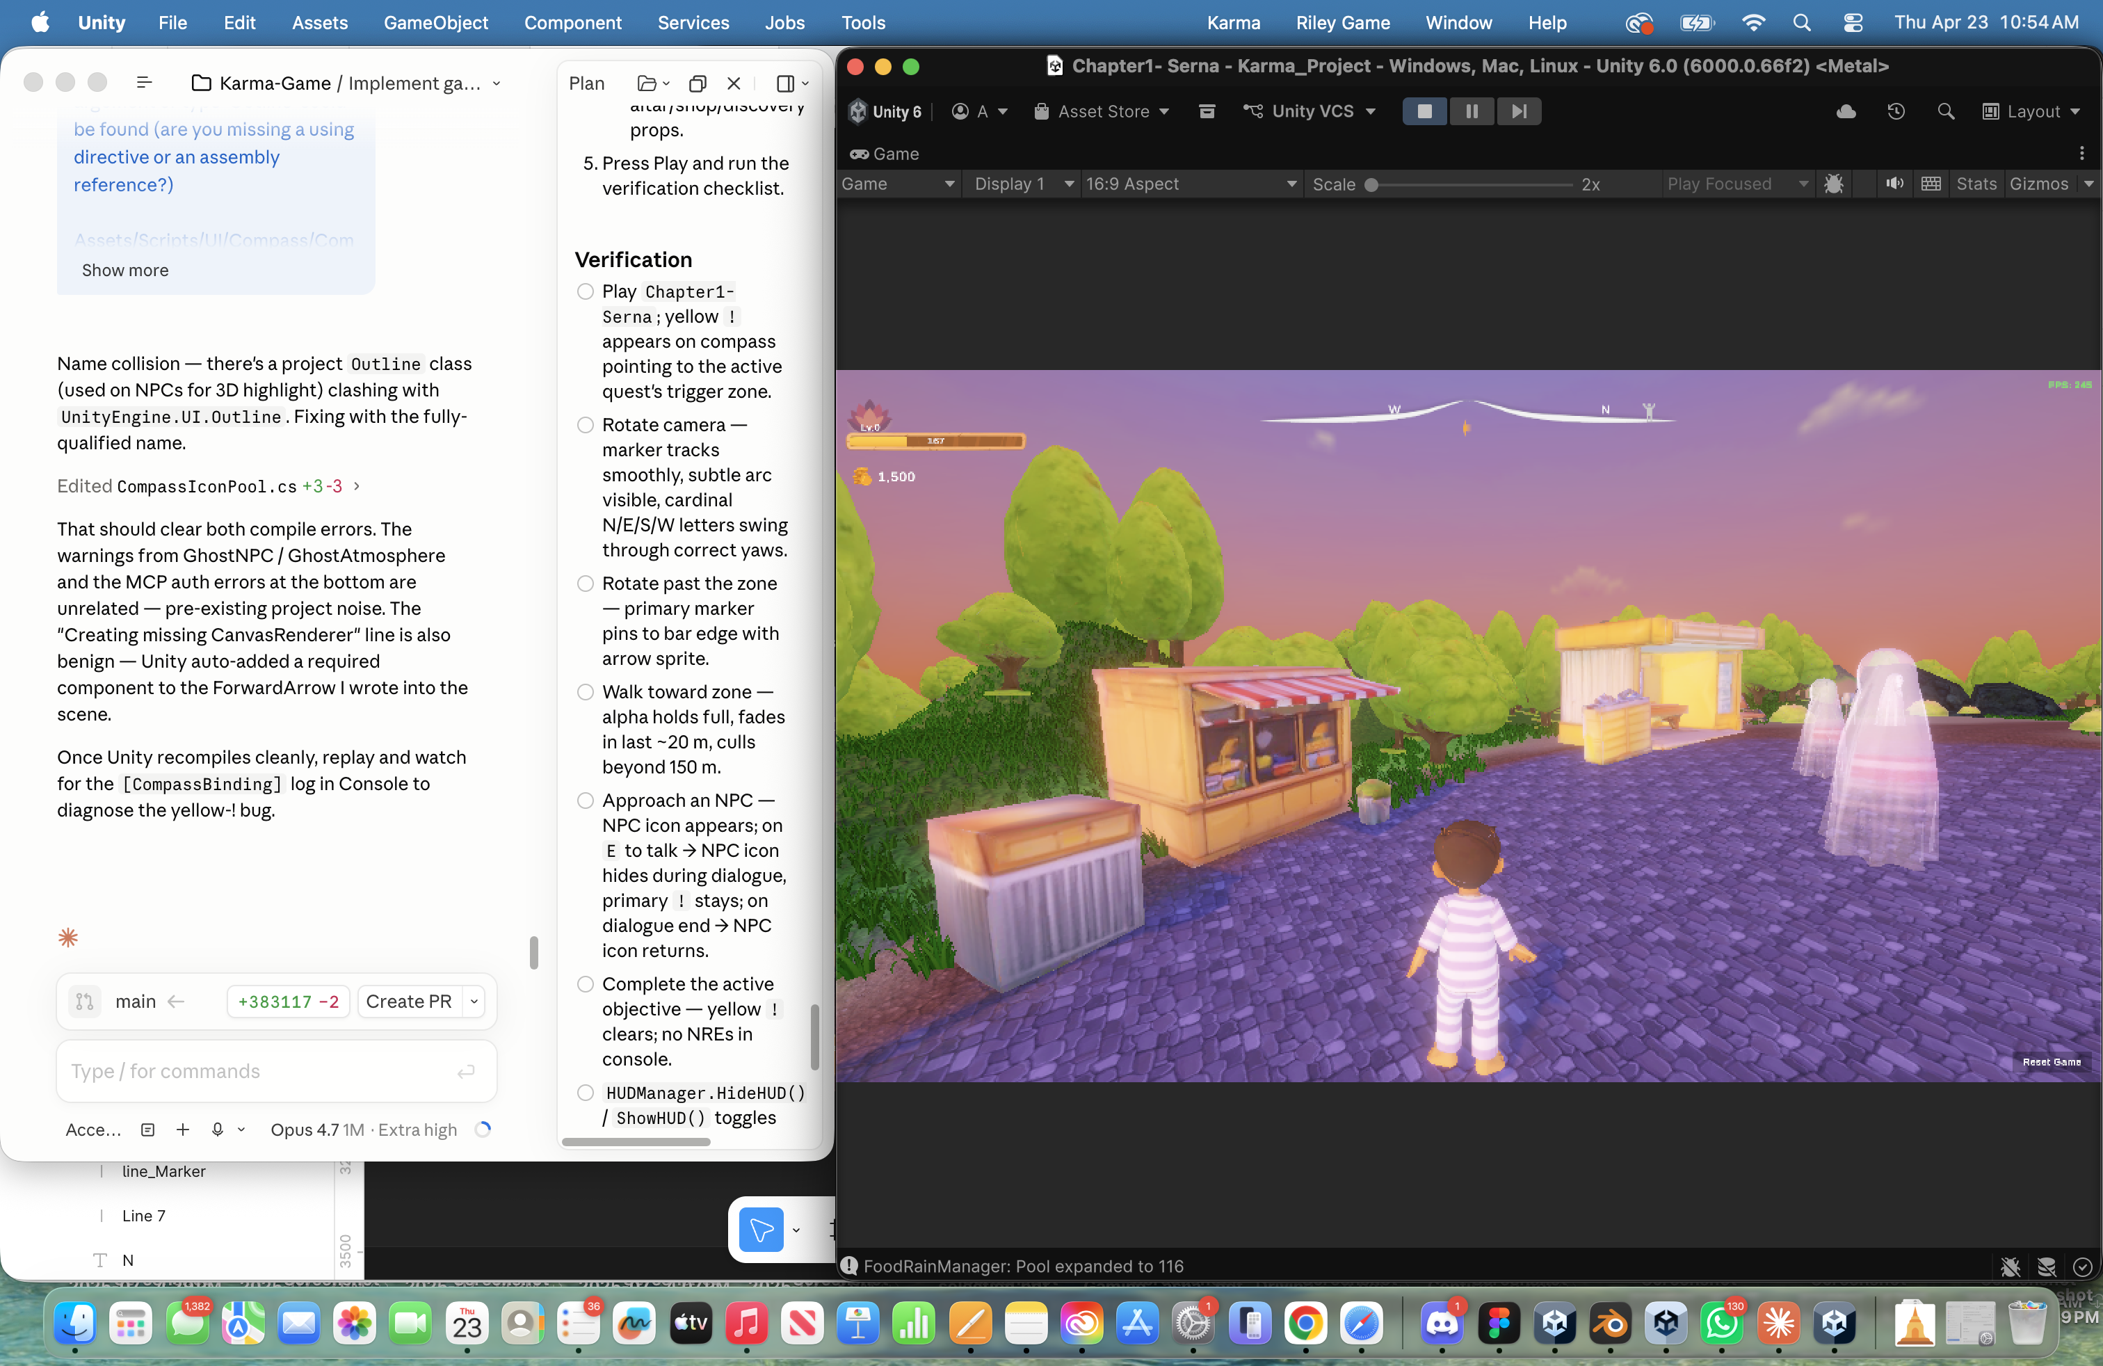Open Unity toolbar search icon
Screen dimensions: 2103x1366
pyautogui.click(x=1945, y=111)
